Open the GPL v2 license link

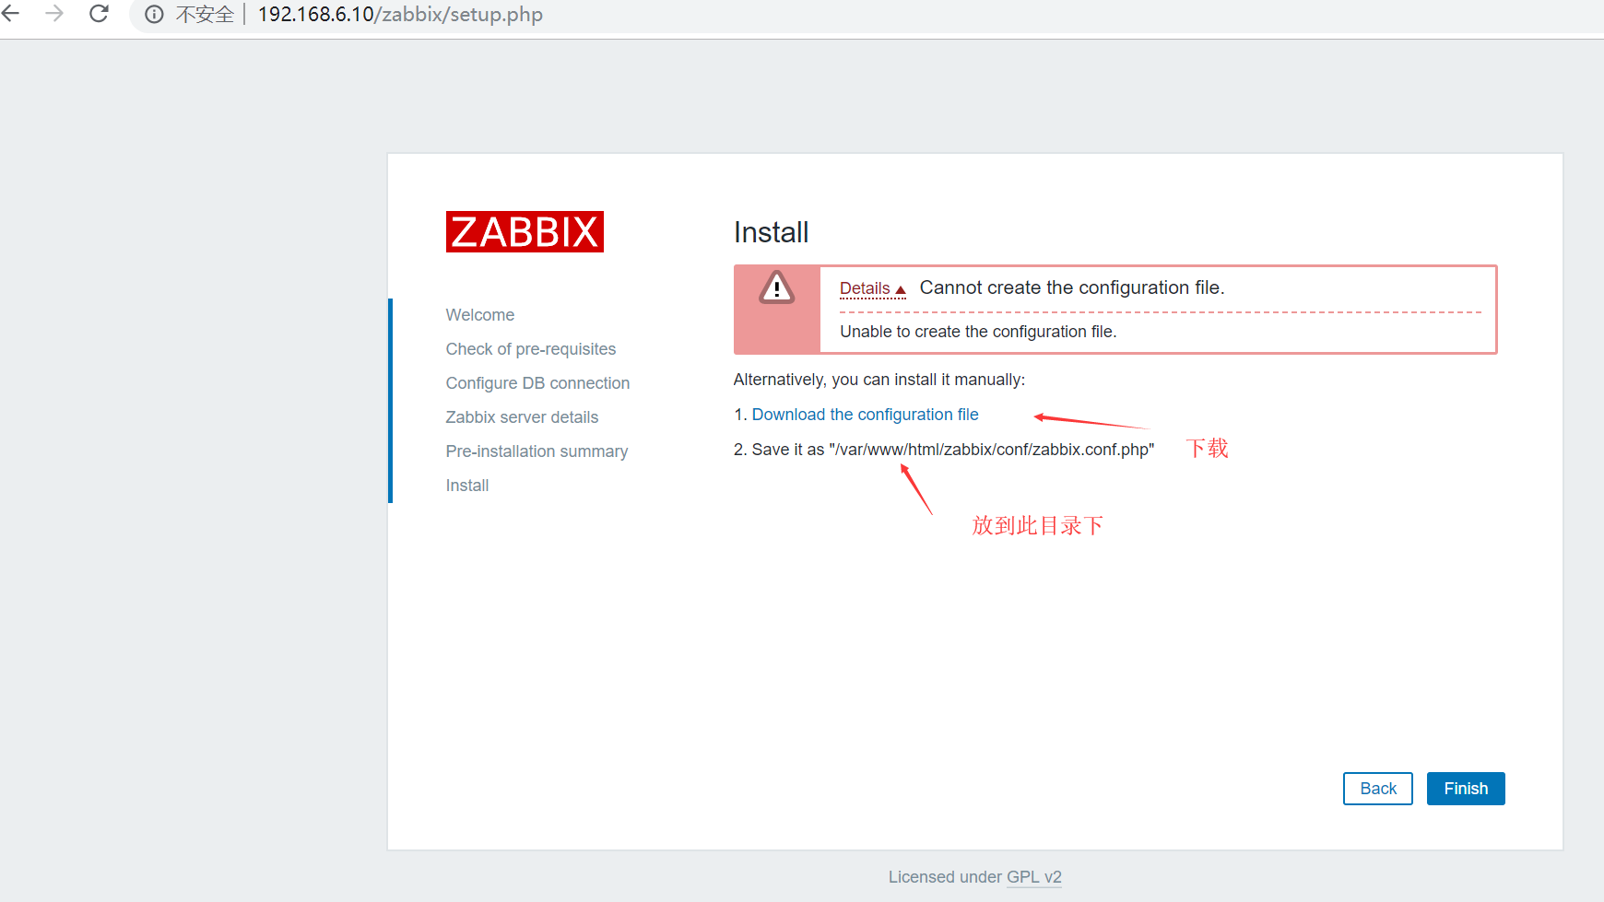click(1033, 877)
